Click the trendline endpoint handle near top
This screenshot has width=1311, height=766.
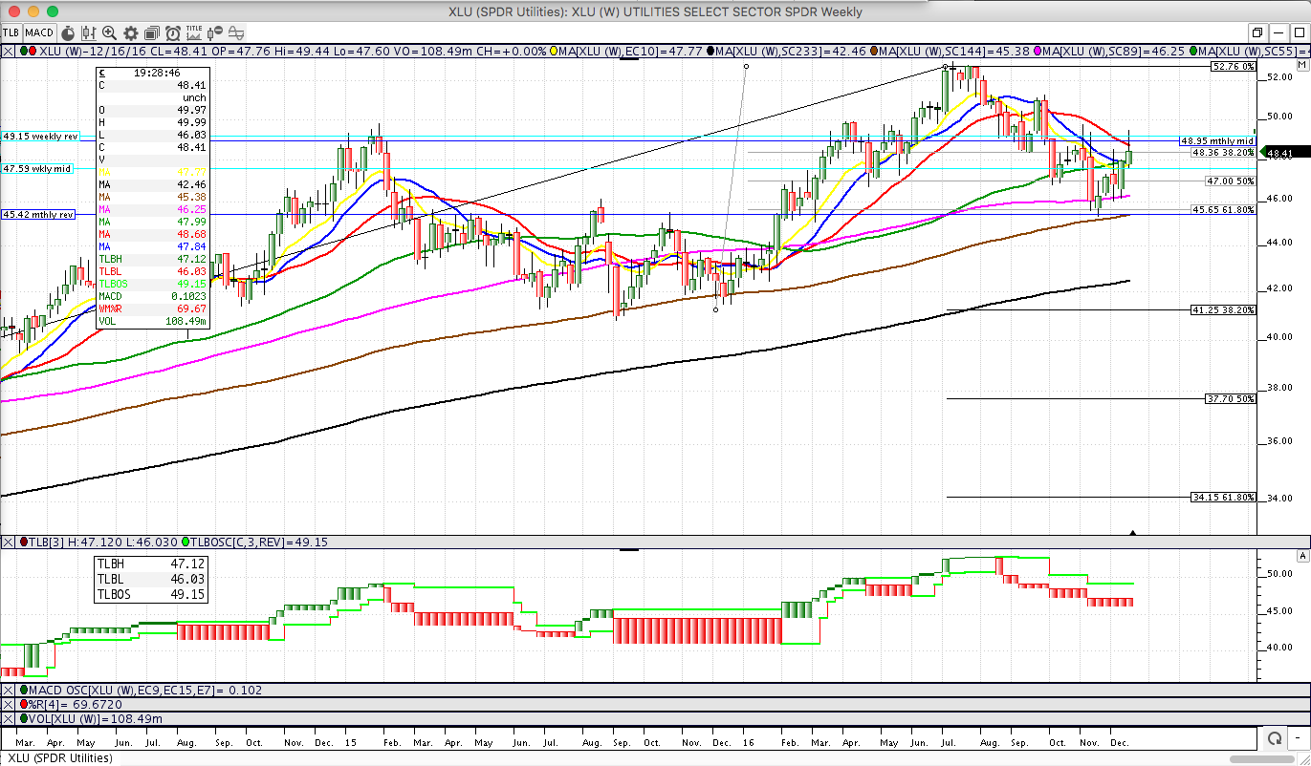[x=746, y=67]
